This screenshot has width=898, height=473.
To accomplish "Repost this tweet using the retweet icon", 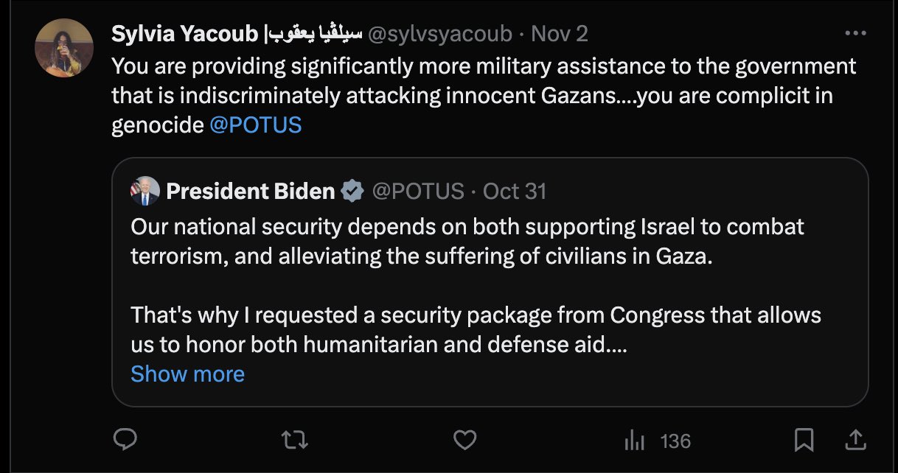I will pos(295,441).
